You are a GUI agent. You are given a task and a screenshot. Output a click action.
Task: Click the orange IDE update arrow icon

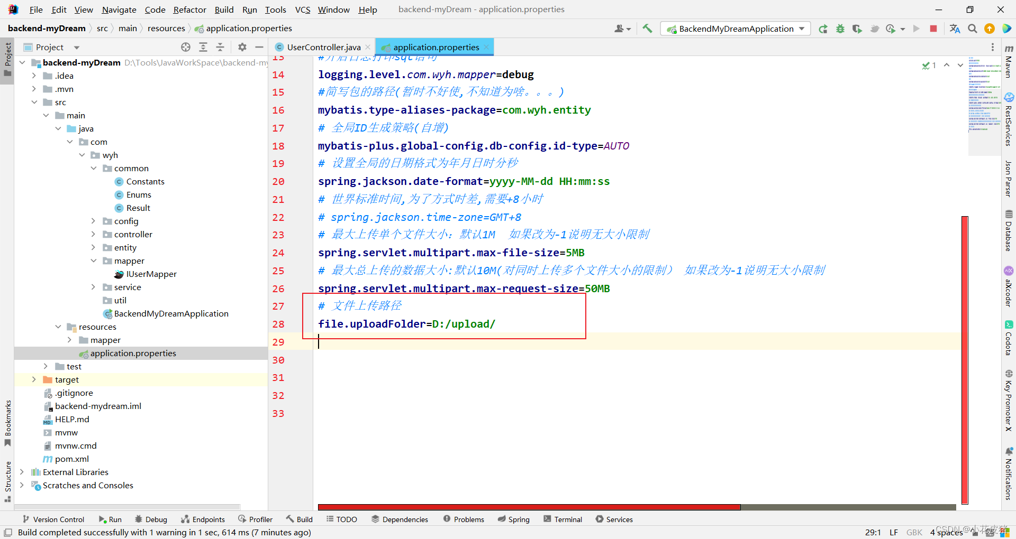click(x=990, y=29)
